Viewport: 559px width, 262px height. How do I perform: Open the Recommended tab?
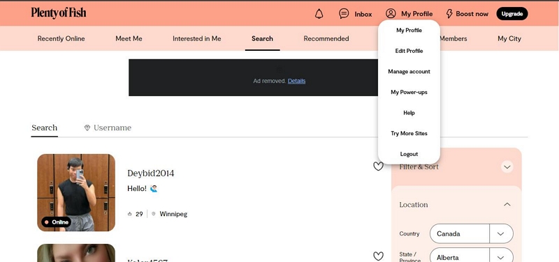click(326, 39)
